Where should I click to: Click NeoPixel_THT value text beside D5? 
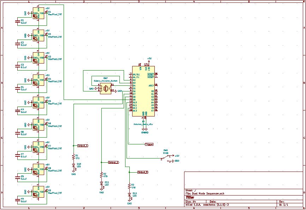click(x=55, y=104)
